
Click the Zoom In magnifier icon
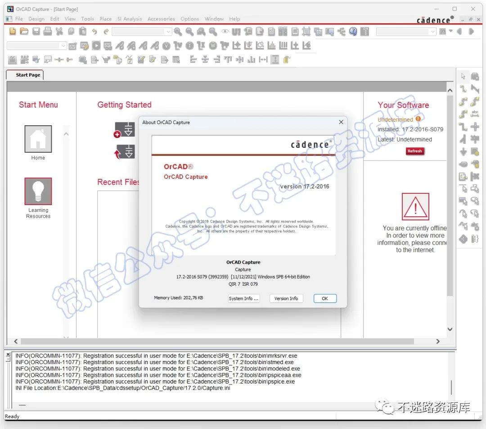(178, 32)
